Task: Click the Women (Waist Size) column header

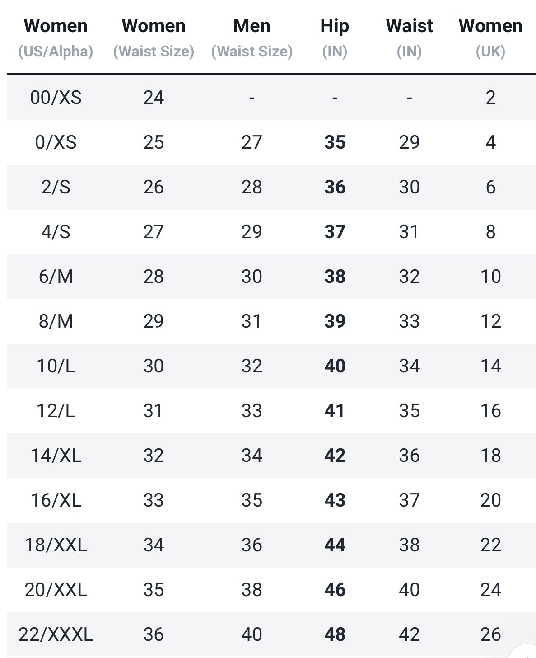Action: pos(154,38)
